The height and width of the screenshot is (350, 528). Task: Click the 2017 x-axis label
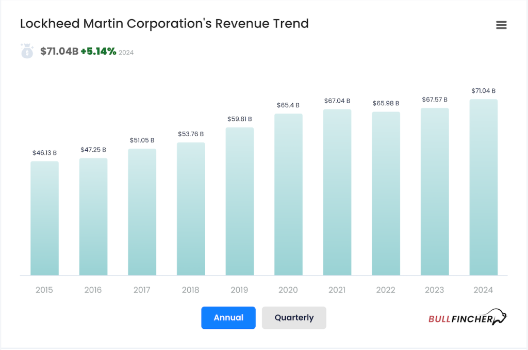coord(142,290)
